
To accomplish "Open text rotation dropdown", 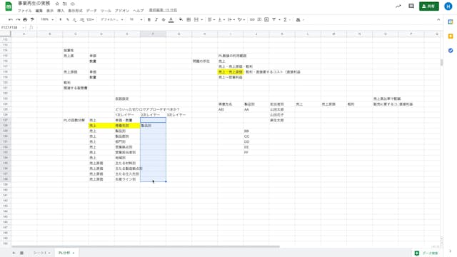I will point(241,19).
